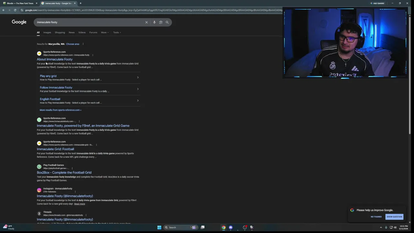The height and width of the screenshot is (233, 414).
Task: Open three-dot menu for Instagram result
Action: [75, 192]
